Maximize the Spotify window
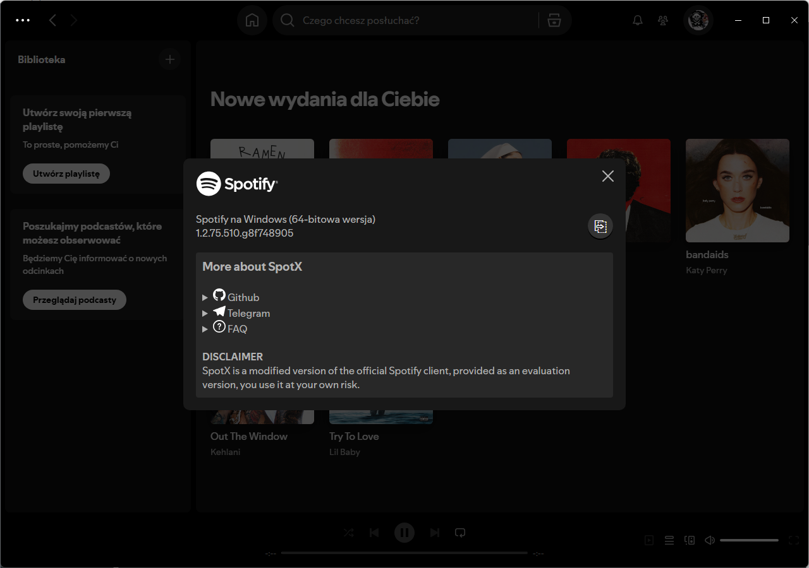The image size is (809, 568). (766, 20)
